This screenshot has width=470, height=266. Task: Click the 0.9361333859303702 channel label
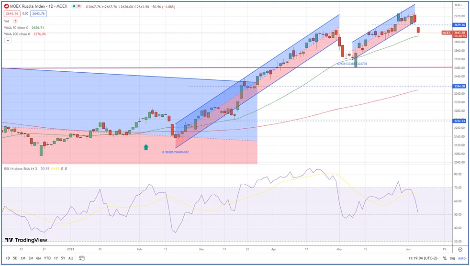tap(352, 64)
